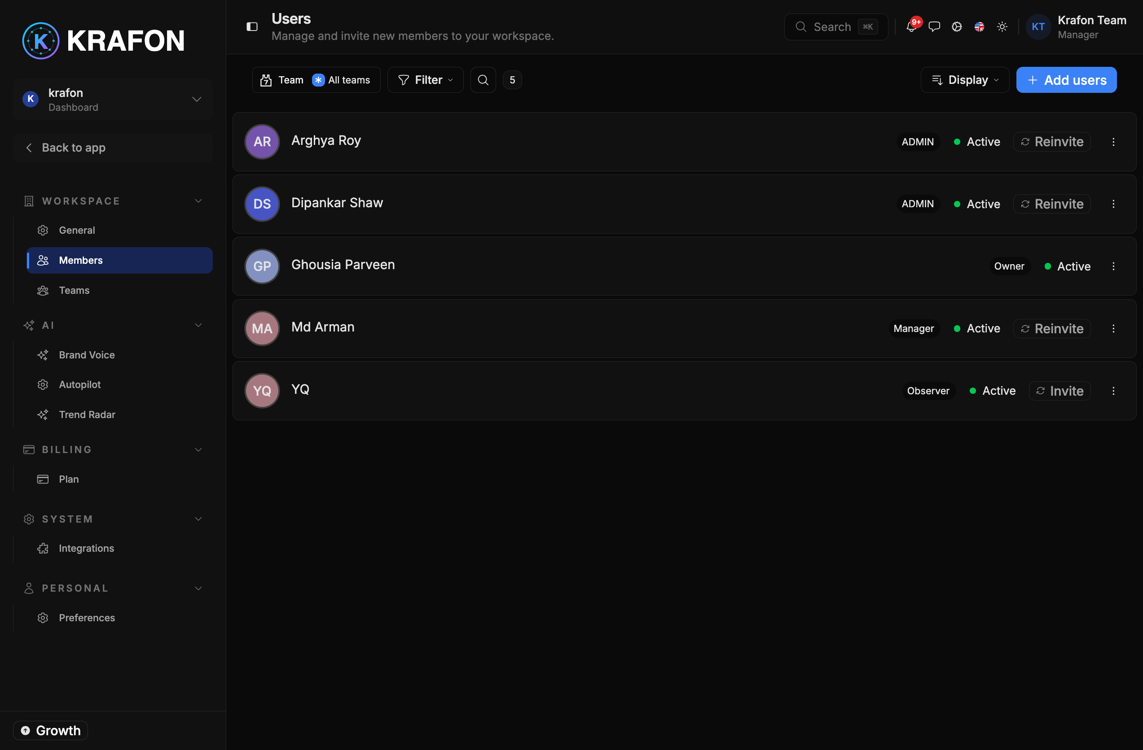Click the GP avatar of Ghousia Parveen
Viewport: 1143px width, 750px height.
point(262,266)
